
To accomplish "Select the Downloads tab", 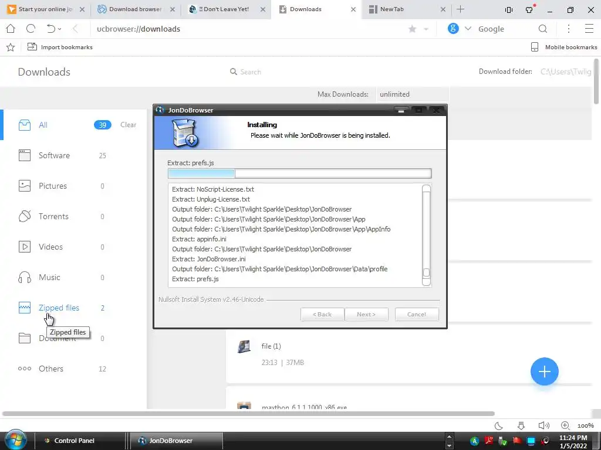I will point(315,9).
